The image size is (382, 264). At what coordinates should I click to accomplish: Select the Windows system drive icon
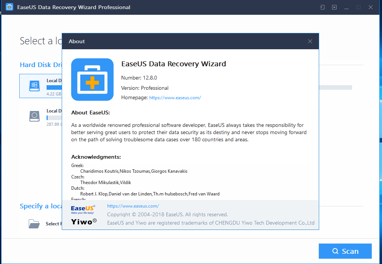(34, 86)
